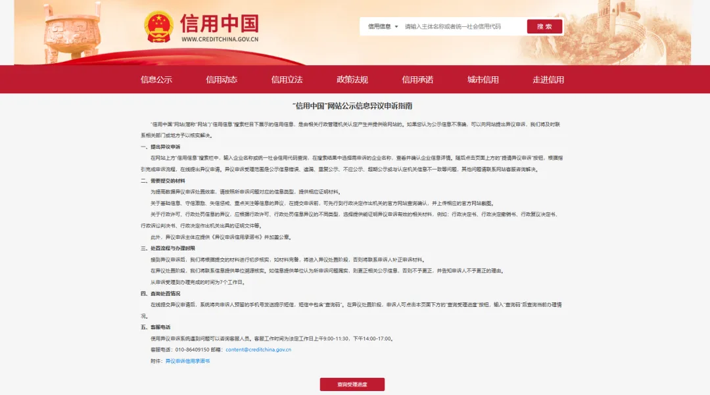
Task: Click the heading 五、客服电话
Action: coord(155,327)
